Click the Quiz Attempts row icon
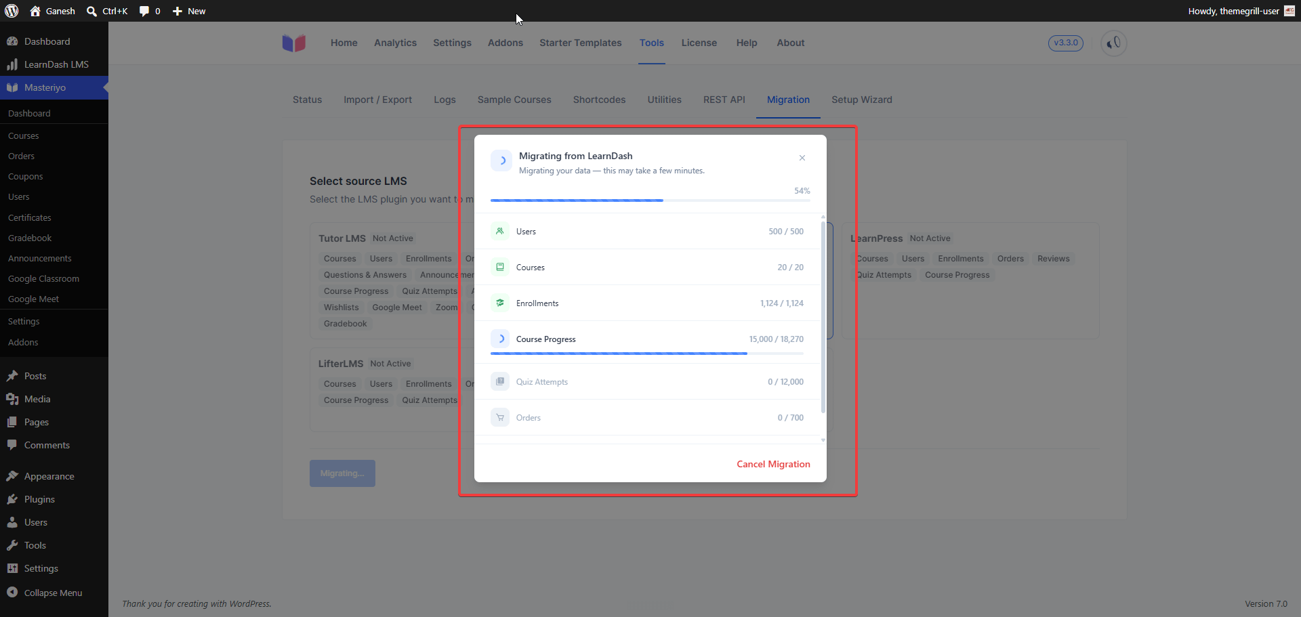The width and height of the screenshot is (1301, 617). tap(500, 381)
